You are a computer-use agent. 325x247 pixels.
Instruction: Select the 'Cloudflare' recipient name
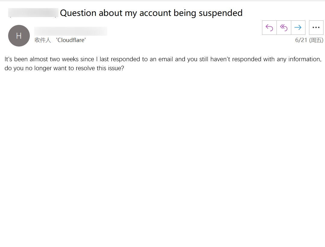click(x=71, y=40)
